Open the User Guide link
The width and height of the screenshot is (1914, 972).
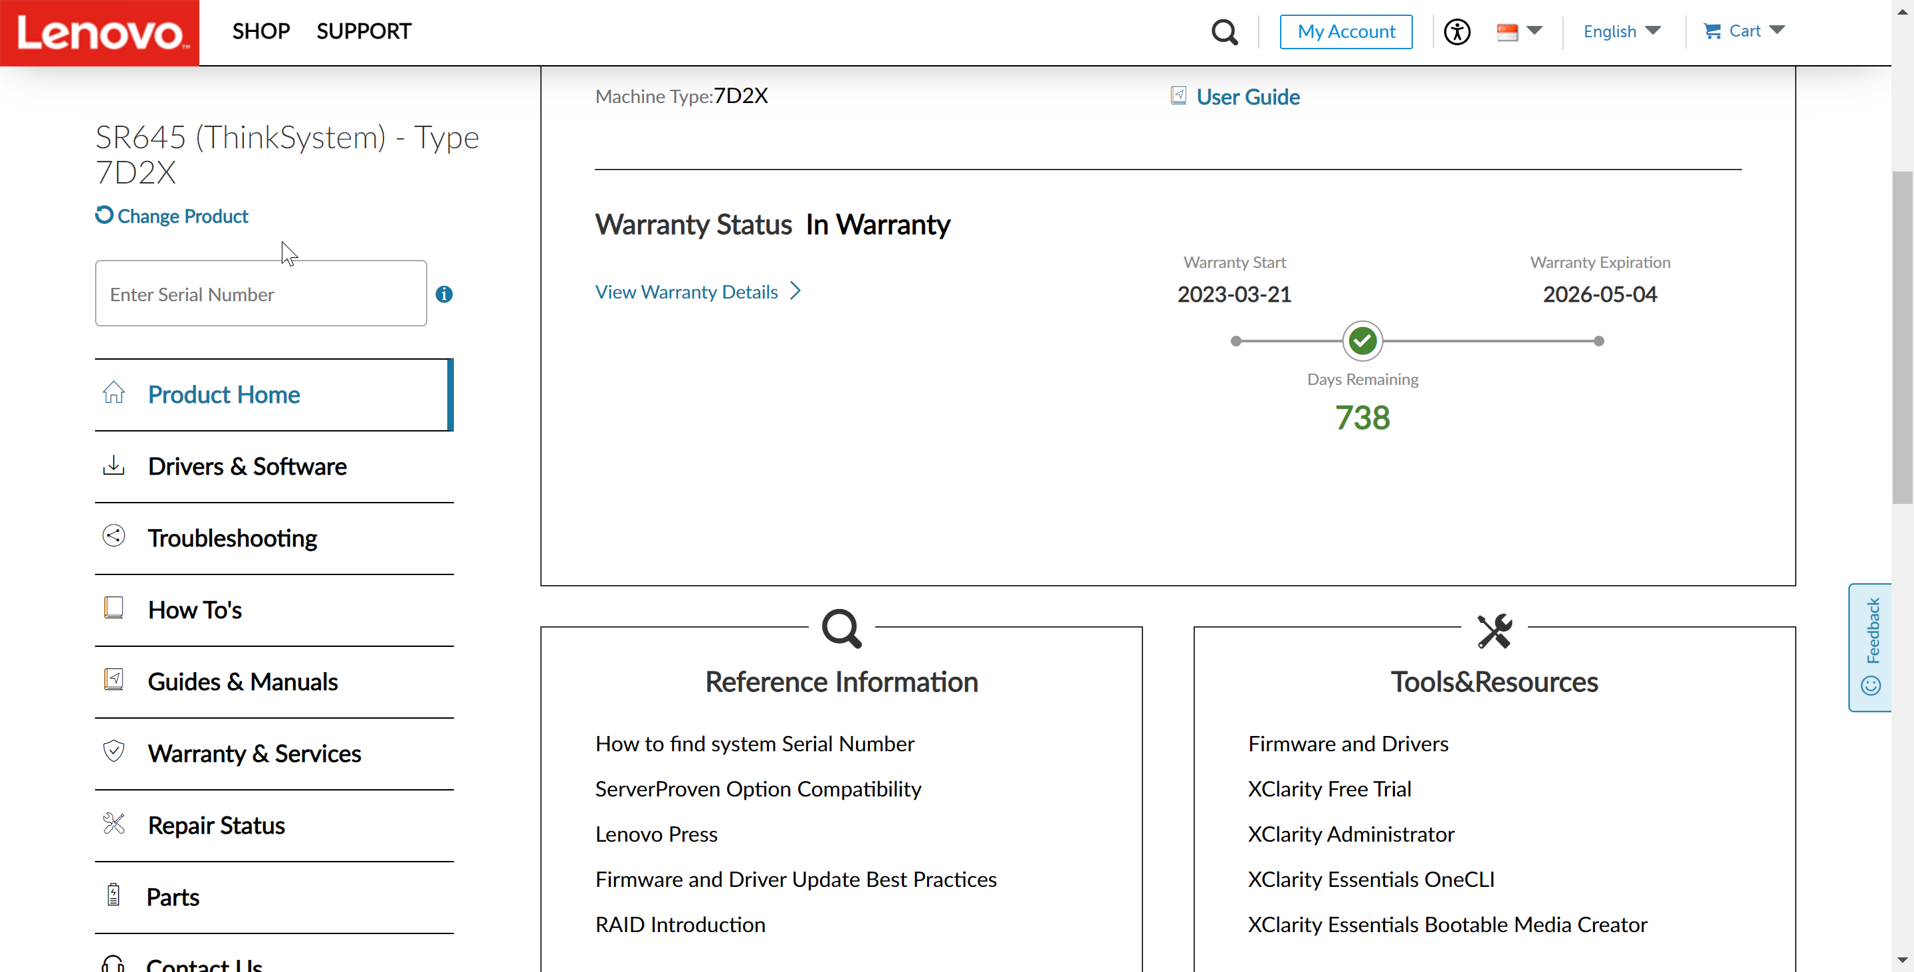click(x=1247, y=97)
